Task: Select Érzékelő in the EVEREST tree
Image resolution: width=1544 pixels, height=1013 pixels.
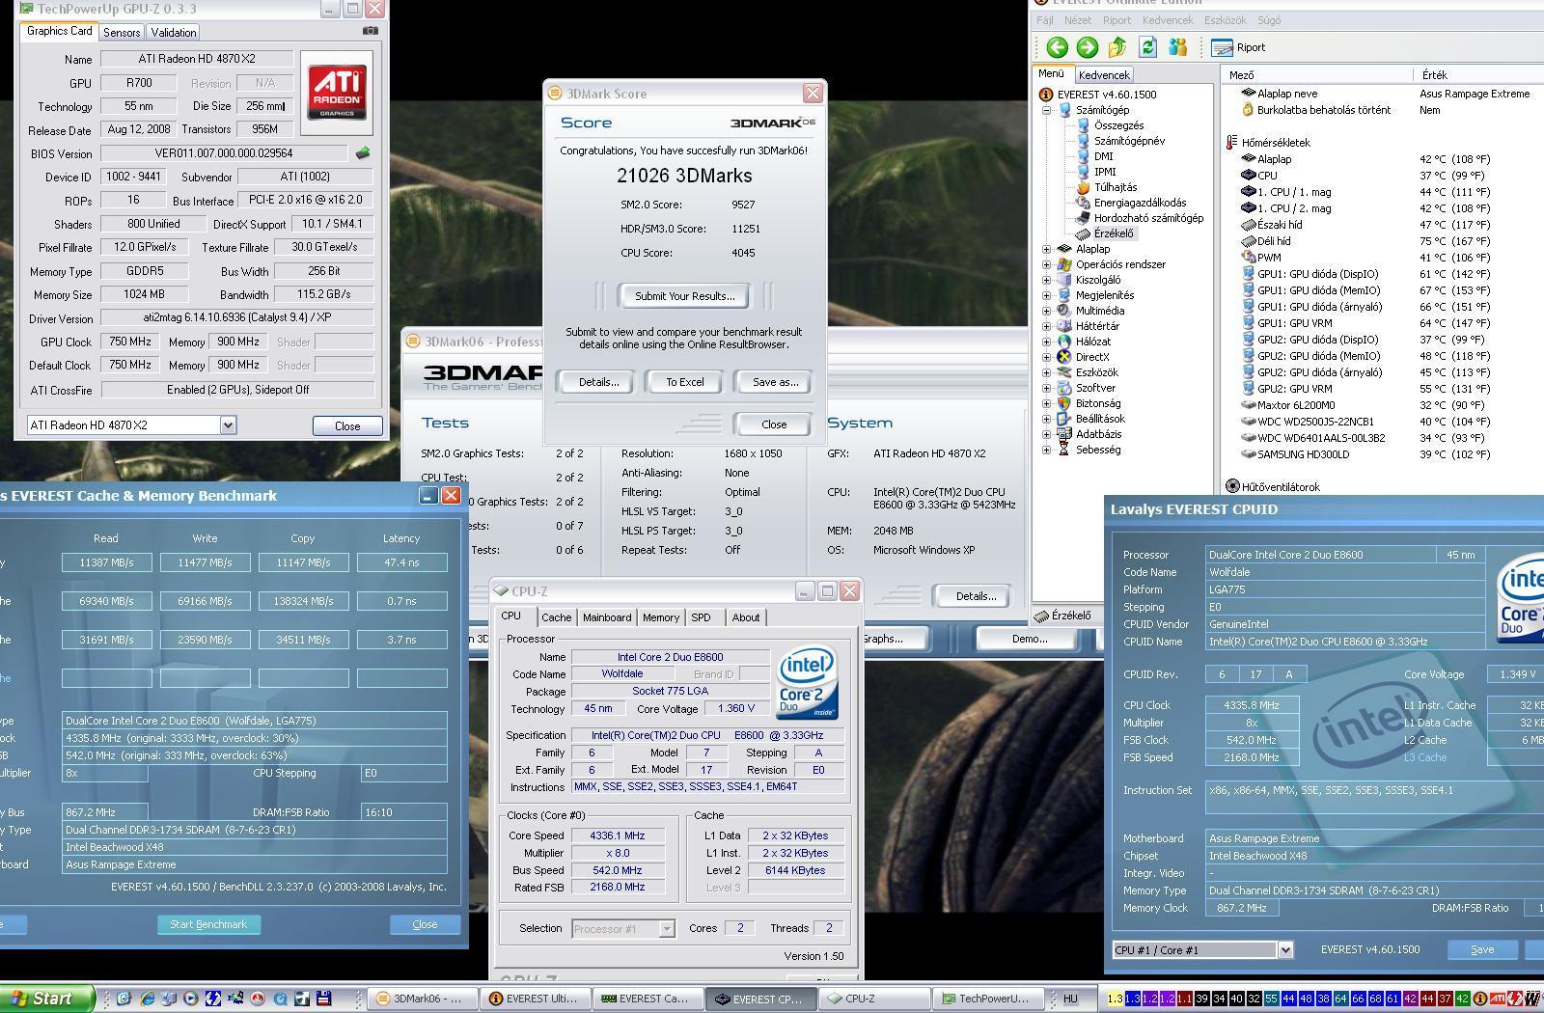Action: point(1105,233)
